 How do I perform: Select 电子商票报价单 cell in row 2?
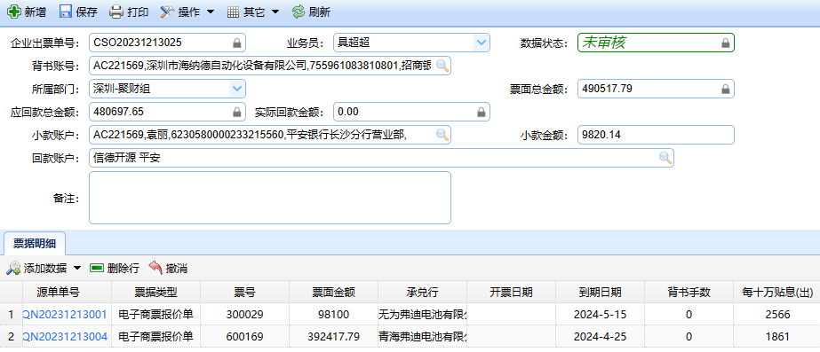click(155, 337)
